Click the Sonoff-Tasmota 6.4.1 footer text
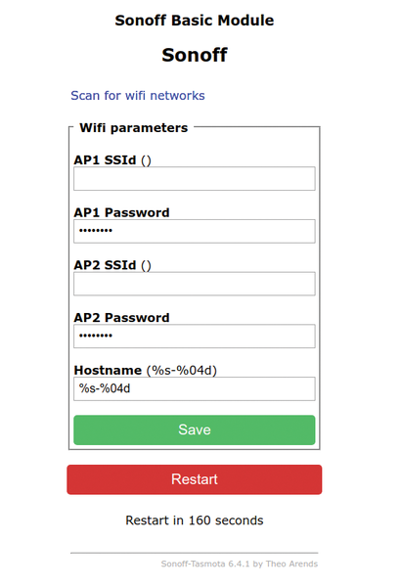Viewport: 401px width, 587px height. [240, 564]
